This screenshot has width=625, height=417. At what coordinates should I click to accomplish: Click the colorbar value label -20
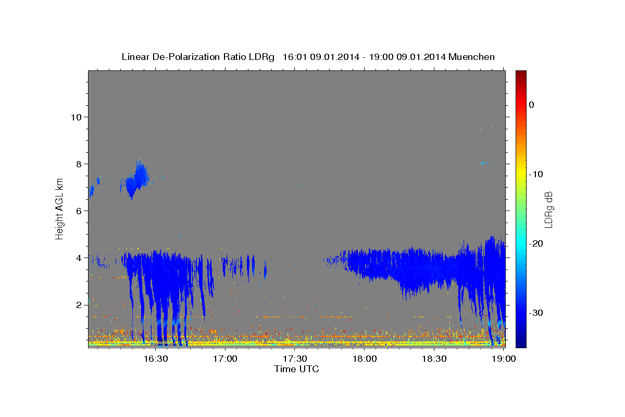coord(536,243)
